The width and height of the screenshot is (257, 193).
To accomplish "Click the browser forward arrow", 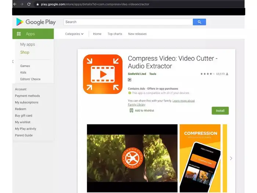I will (22, 4).
